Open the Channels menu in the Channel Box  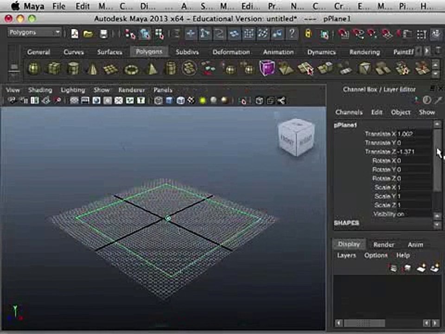click(x=349, y=112)
